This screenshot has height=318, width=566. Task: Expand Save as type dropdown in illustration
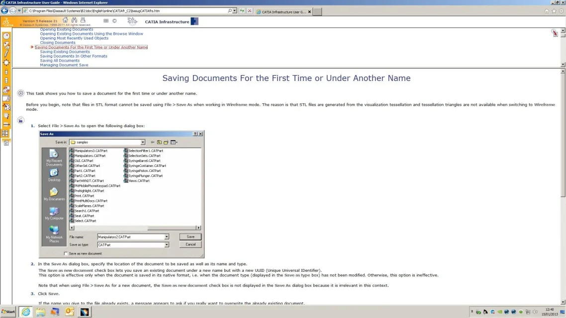[167, 245]
